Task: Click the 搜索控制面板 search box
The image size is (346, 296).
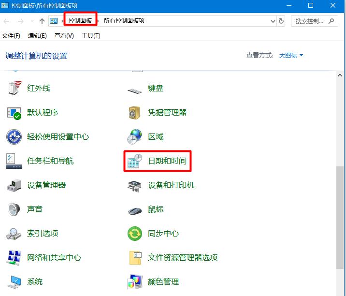Action: 309,21
